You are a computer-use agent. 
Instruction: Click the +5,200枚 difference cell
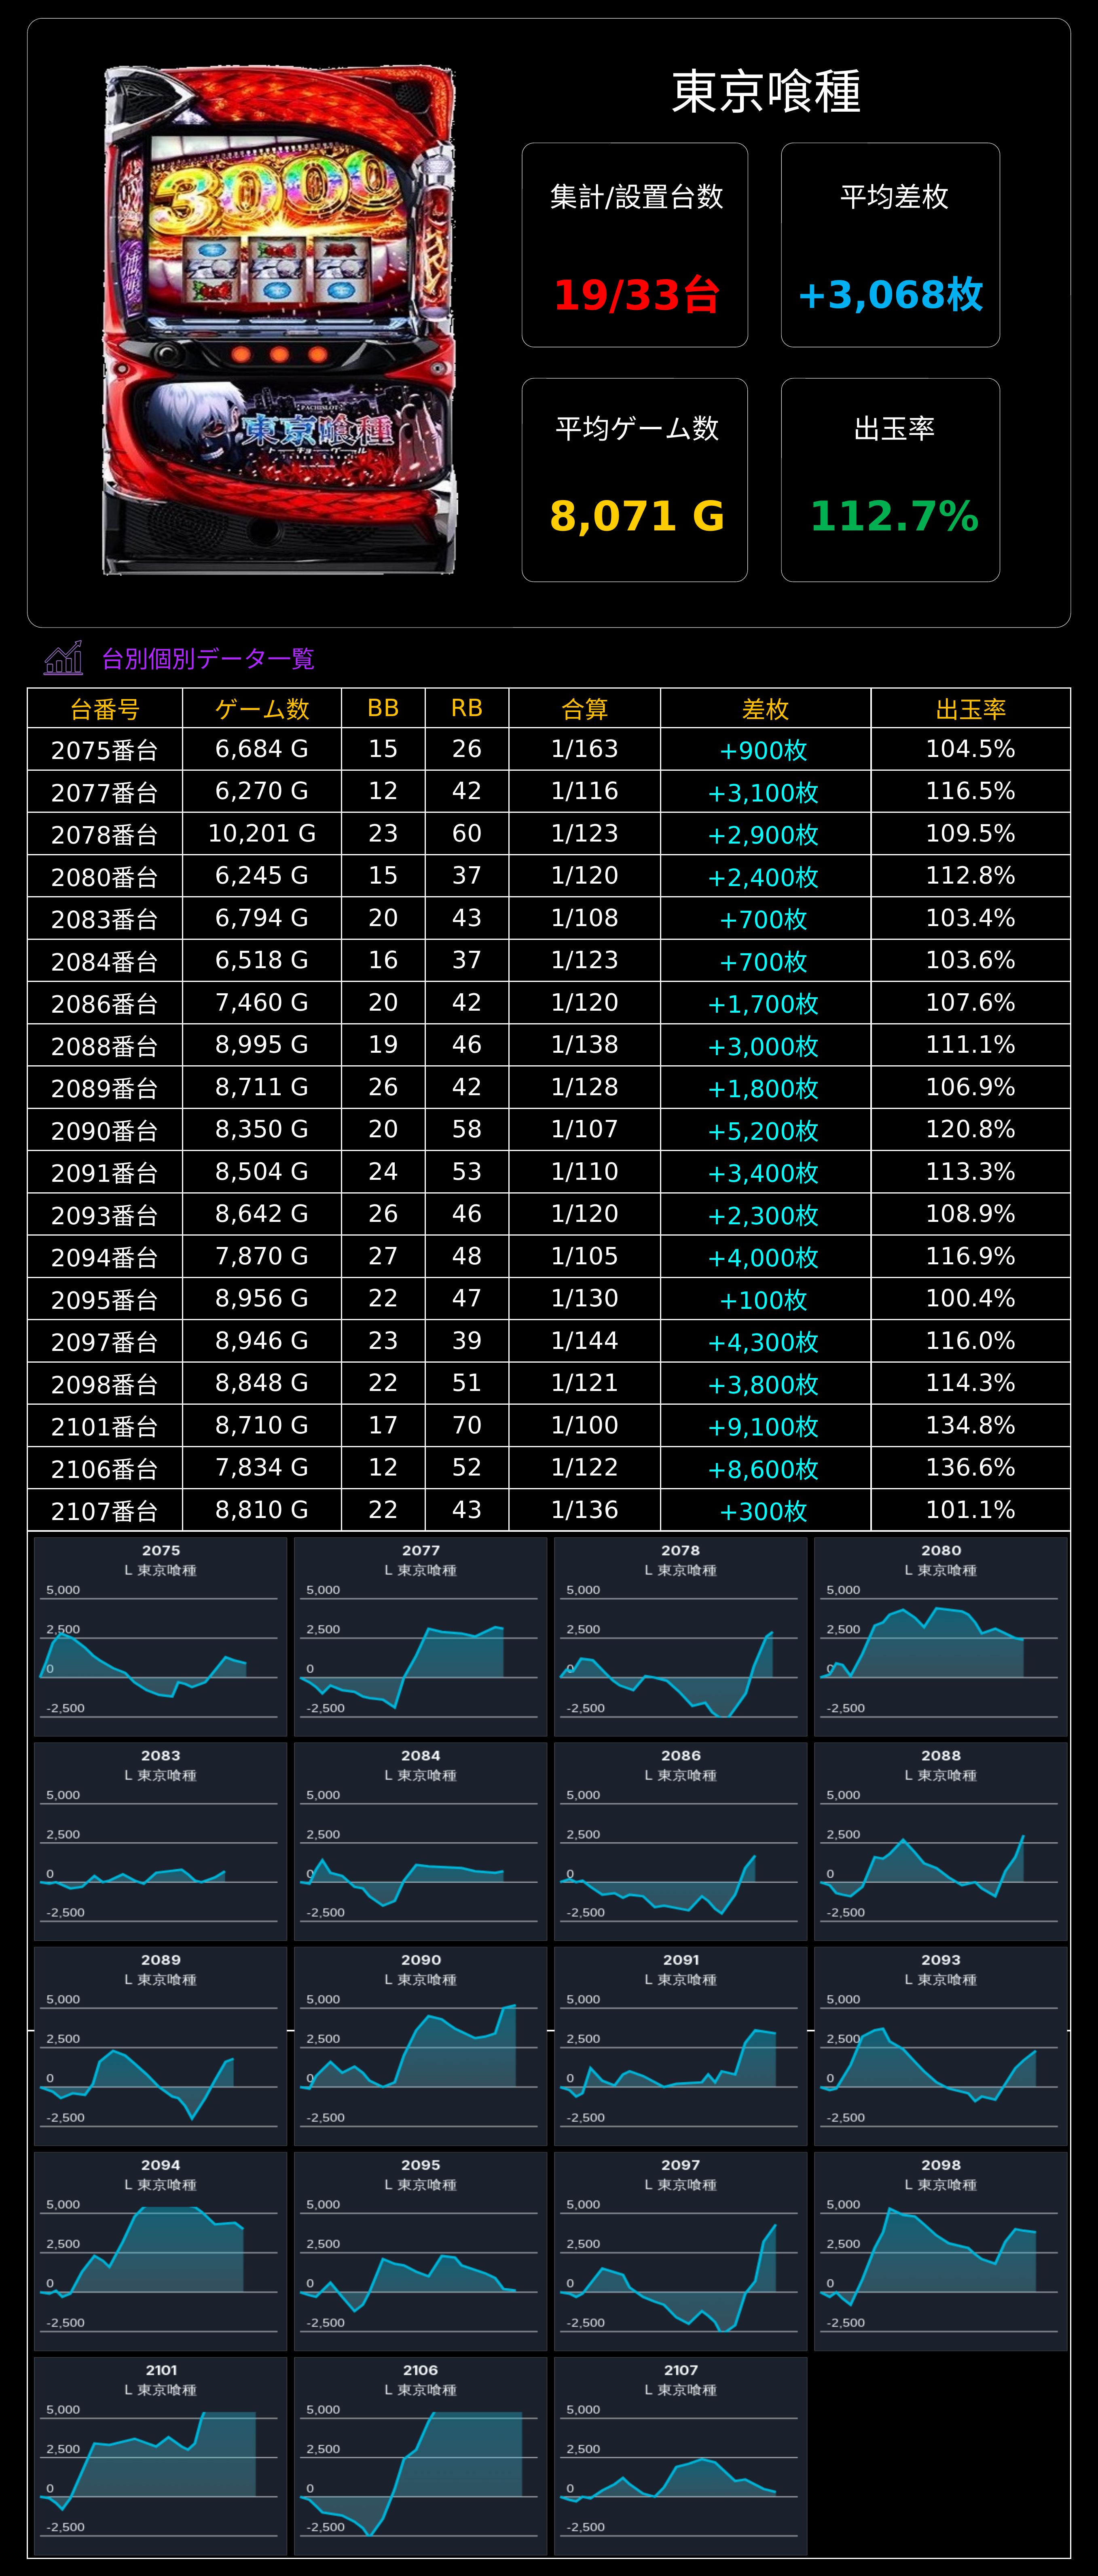tap(766, 1130)
